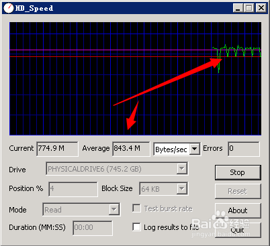Expand the Drive selection dropdown
The image size is (270, 246).
tap(181, 169)
